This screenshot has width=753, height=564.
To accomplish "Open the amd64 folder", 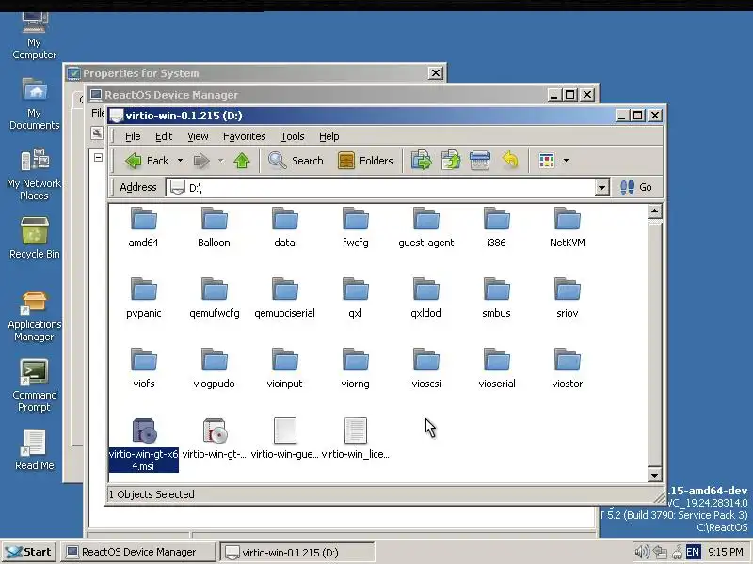I will click(x=144, y=227).
